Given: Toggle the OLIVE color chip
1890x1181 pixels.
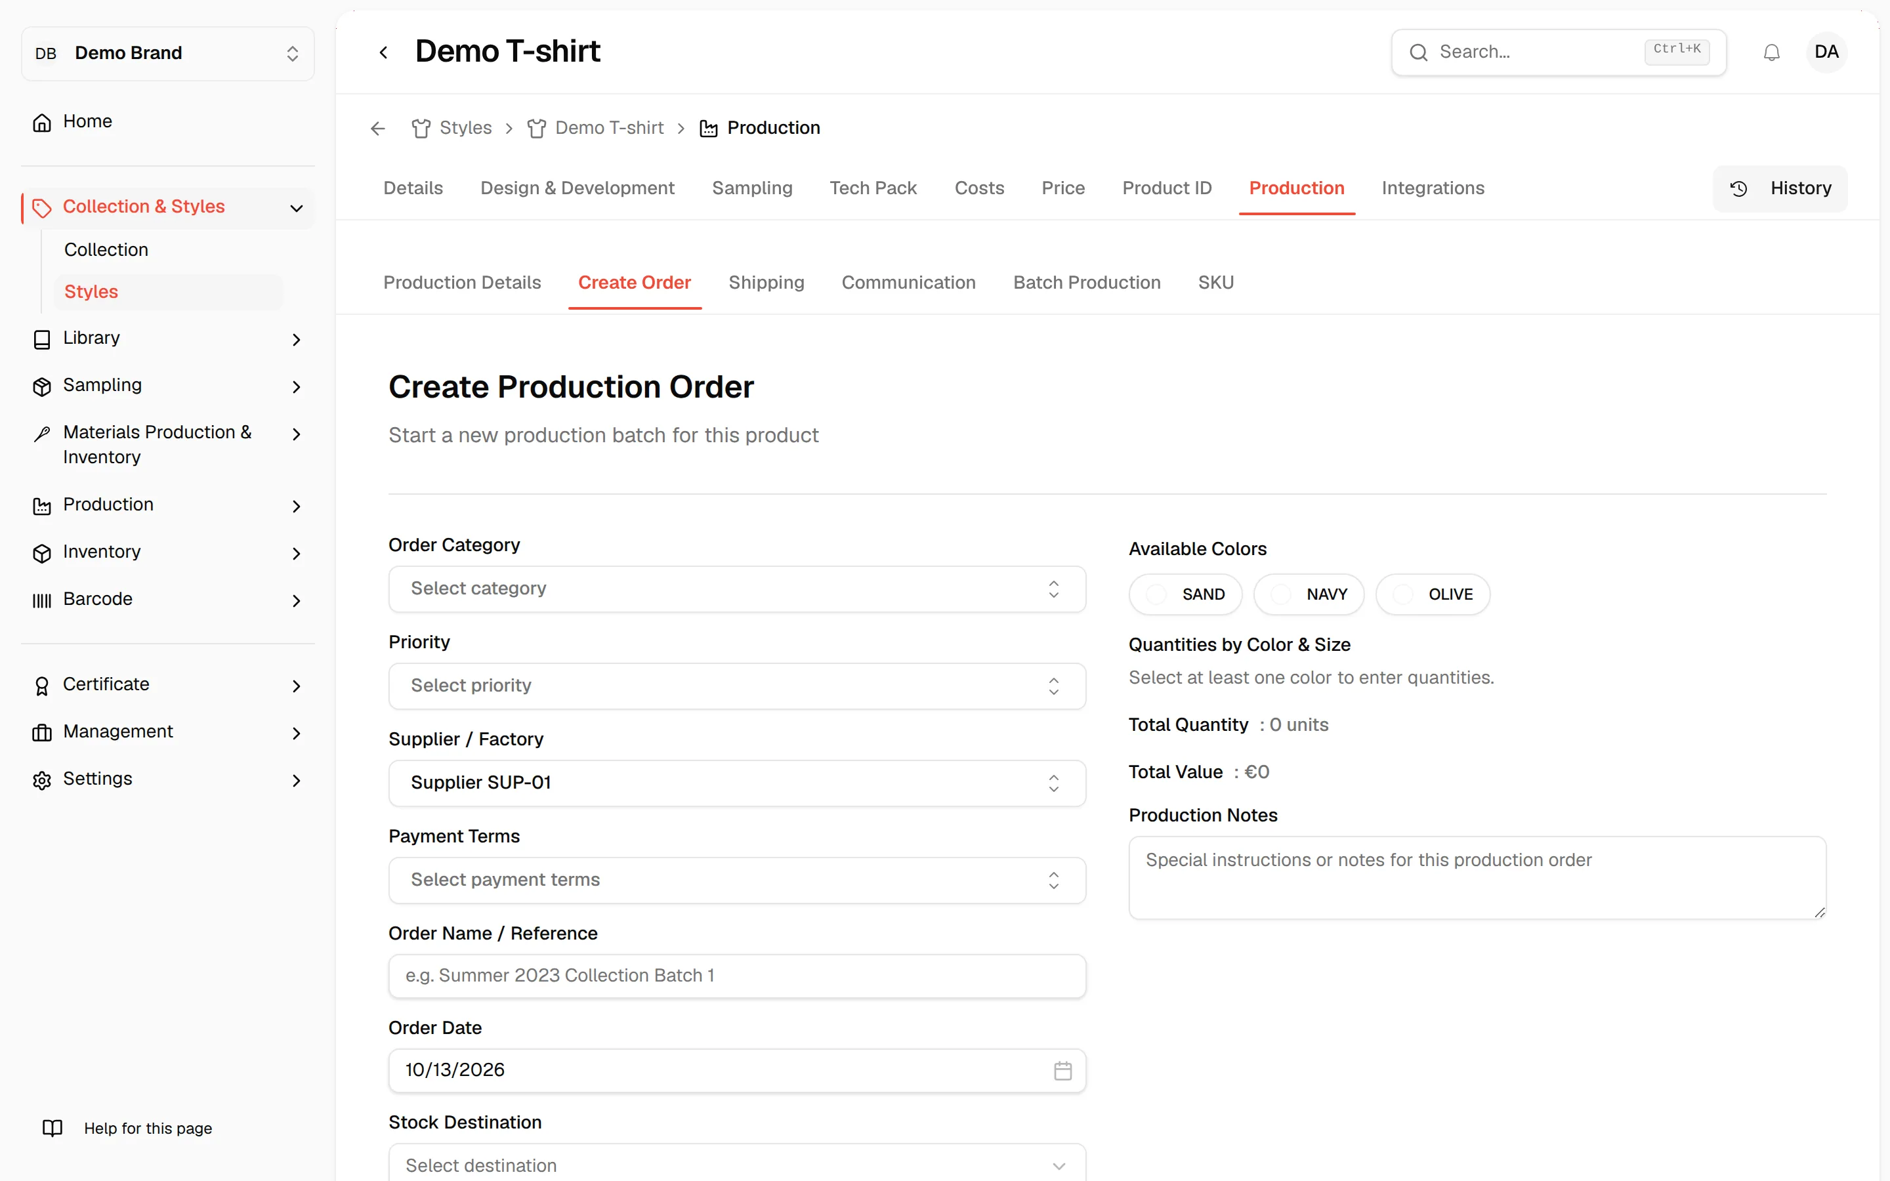Looking at the screenshot, I should (x=1433, y=594).
